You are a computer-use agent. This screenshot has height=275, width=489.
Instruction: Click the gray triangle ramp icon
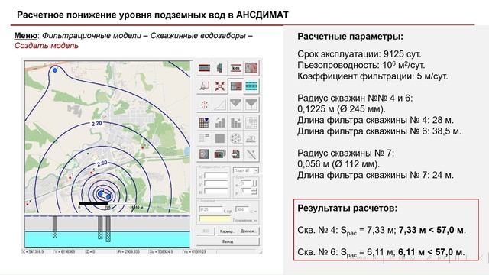pyautogui.click(x=220, y=105)
